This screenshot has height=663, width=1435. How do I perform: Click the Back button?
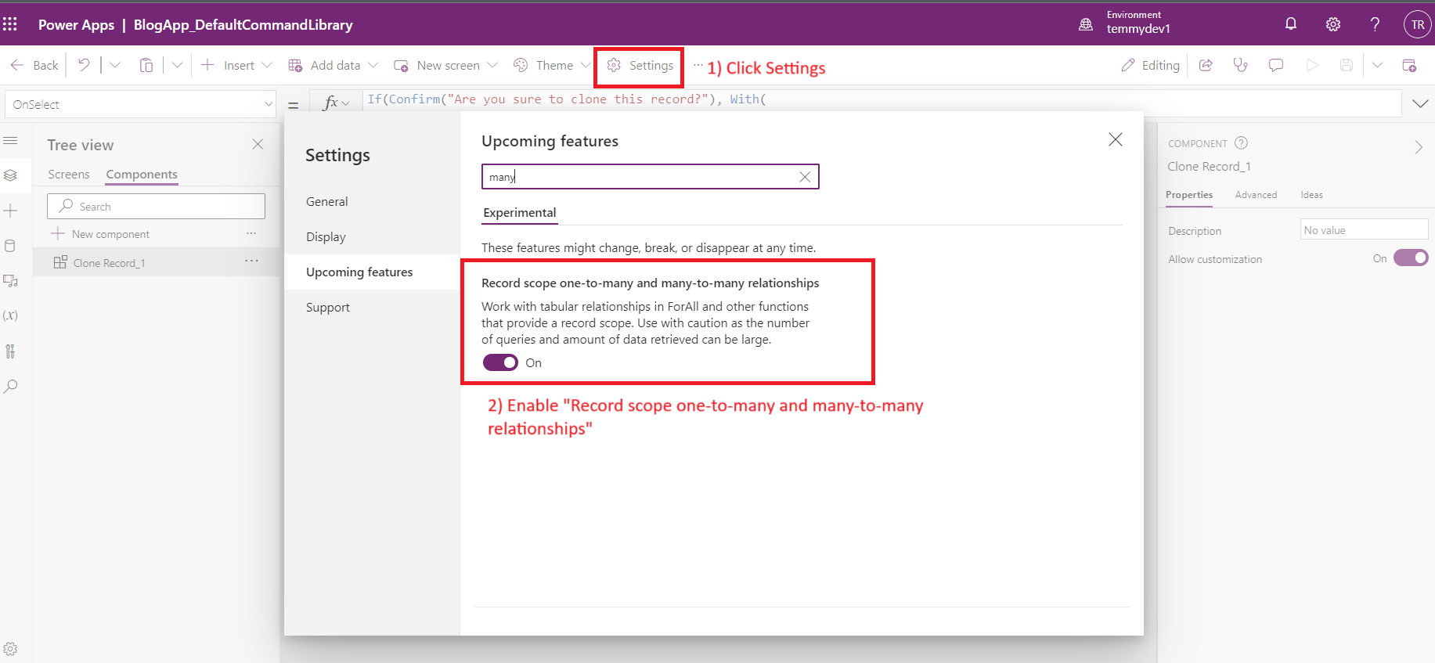tap(34, 65)
